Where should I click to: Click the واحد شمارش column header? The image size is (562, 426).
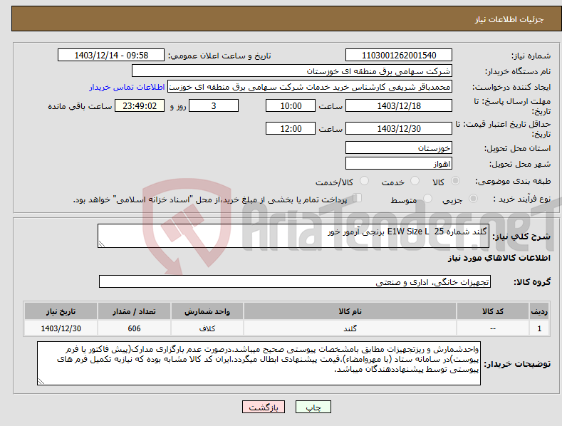pyautogui.click(x=207, y=311)
